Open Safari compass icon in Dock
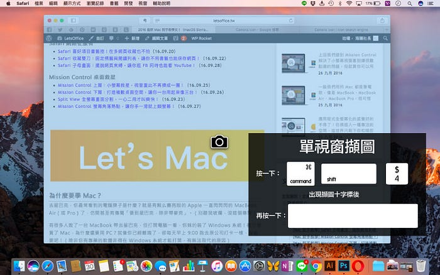This screenshot has height=275, width=440. (47, 266)
